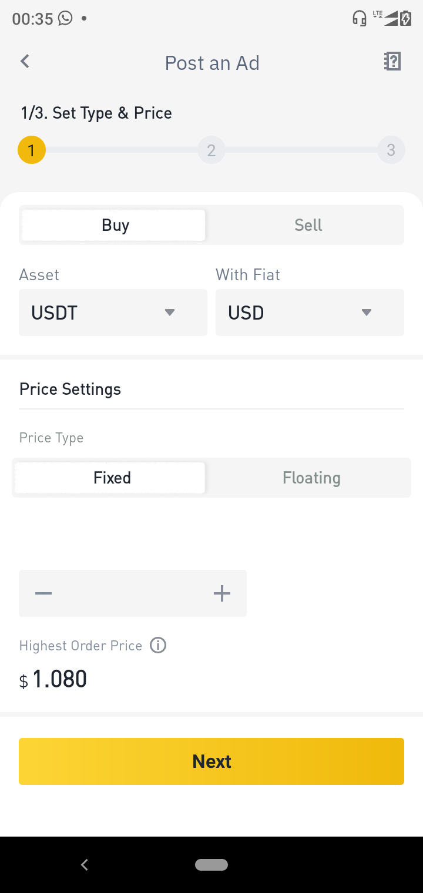Tap the minus price decrement icon

[x=43, y=593]
